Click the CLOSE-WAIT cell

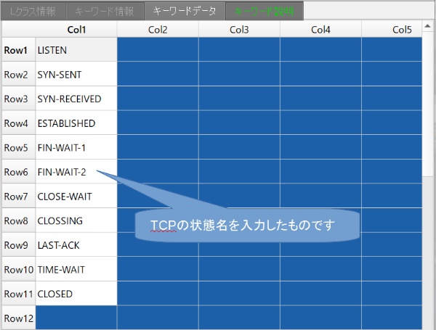click(76, 197)
